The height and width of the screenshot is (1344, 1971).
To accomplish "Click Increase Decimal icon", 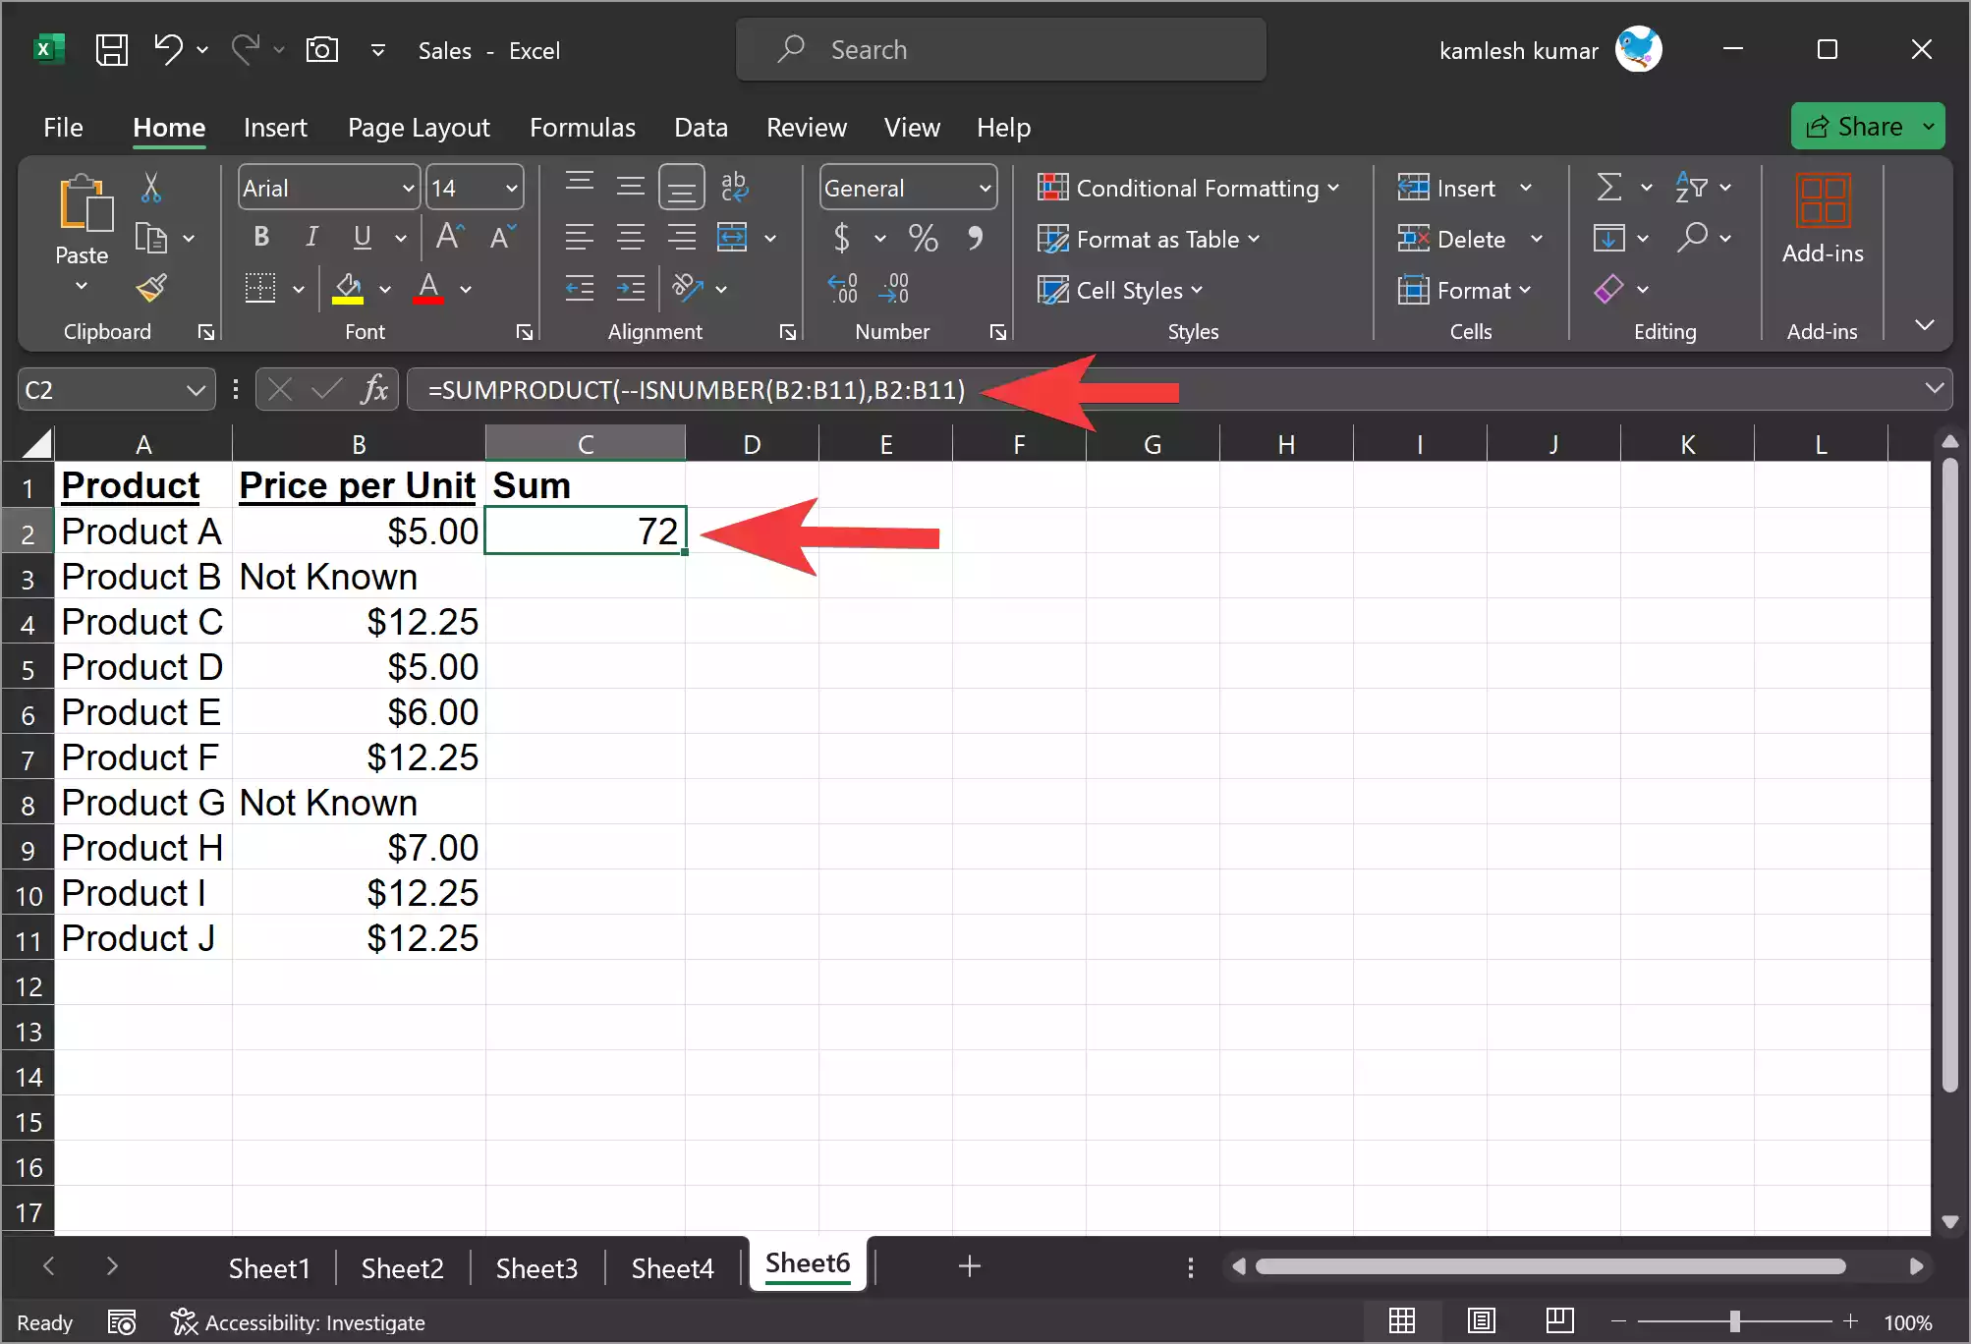I will tap(842, 289).
